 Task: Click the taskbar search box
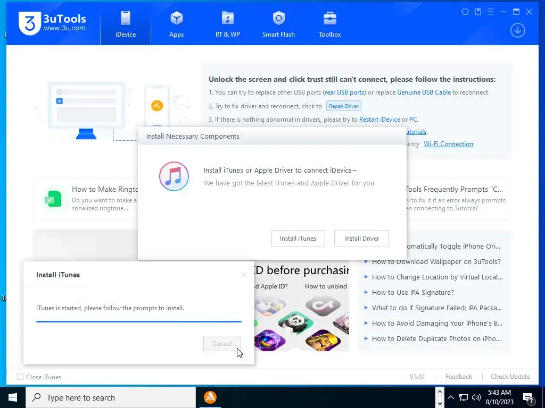[111, 397]
